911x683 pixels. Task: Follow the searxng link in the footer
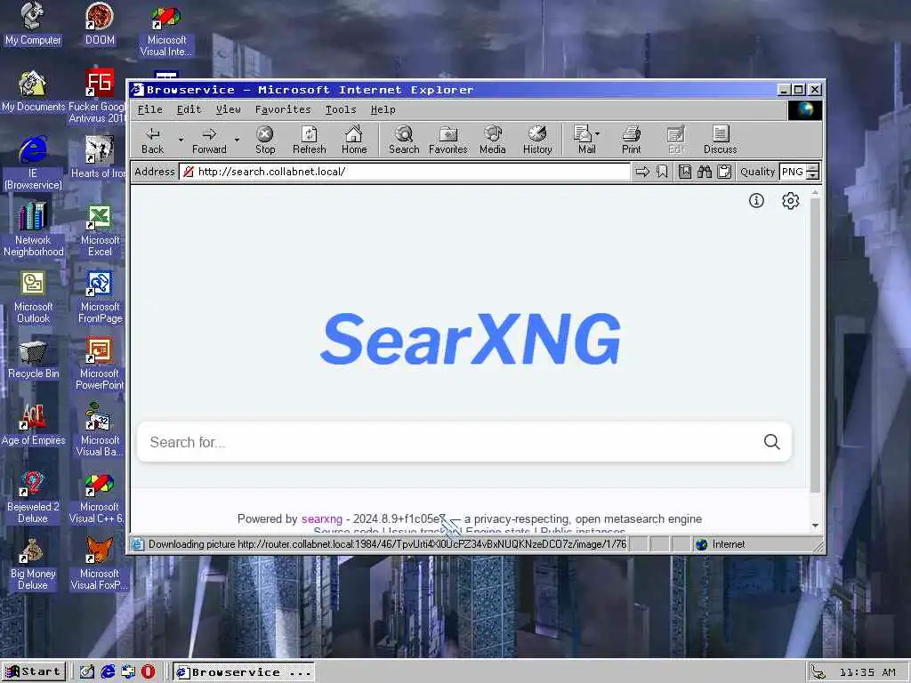(x=322, y=519)
